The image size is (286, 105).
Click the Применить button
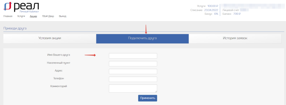(147, 98)
